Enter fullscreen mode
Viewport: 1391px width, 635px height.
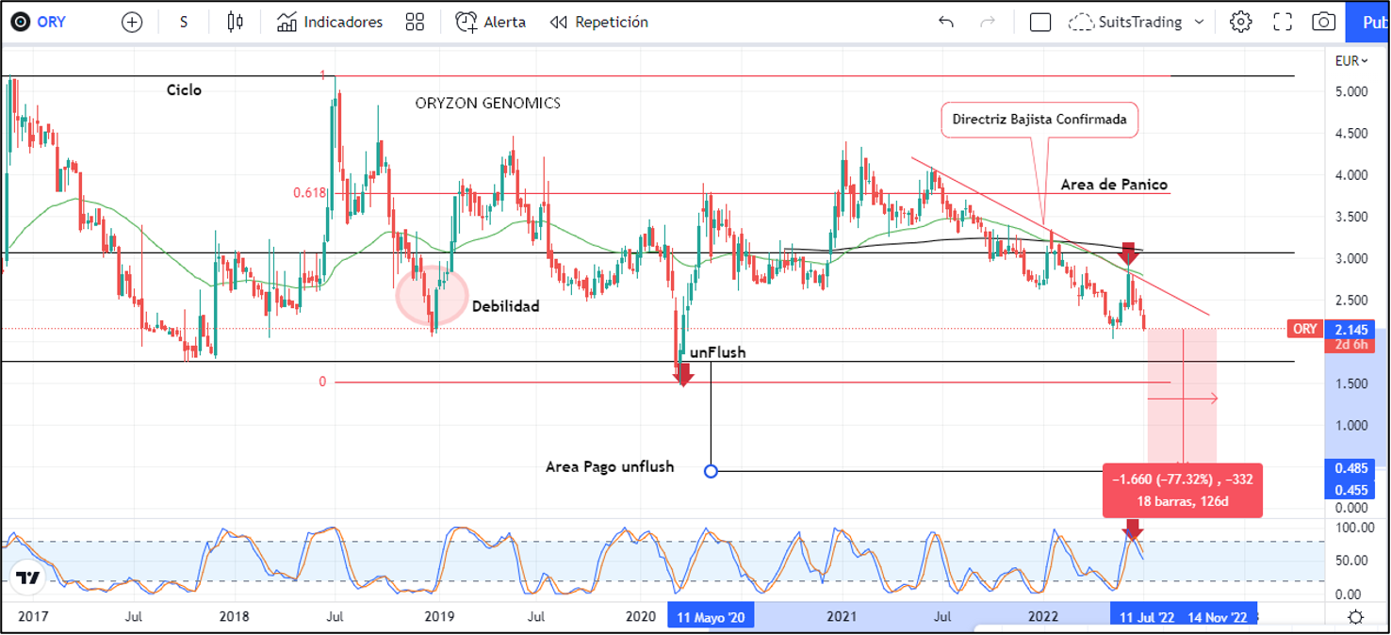click(1283, 22)
